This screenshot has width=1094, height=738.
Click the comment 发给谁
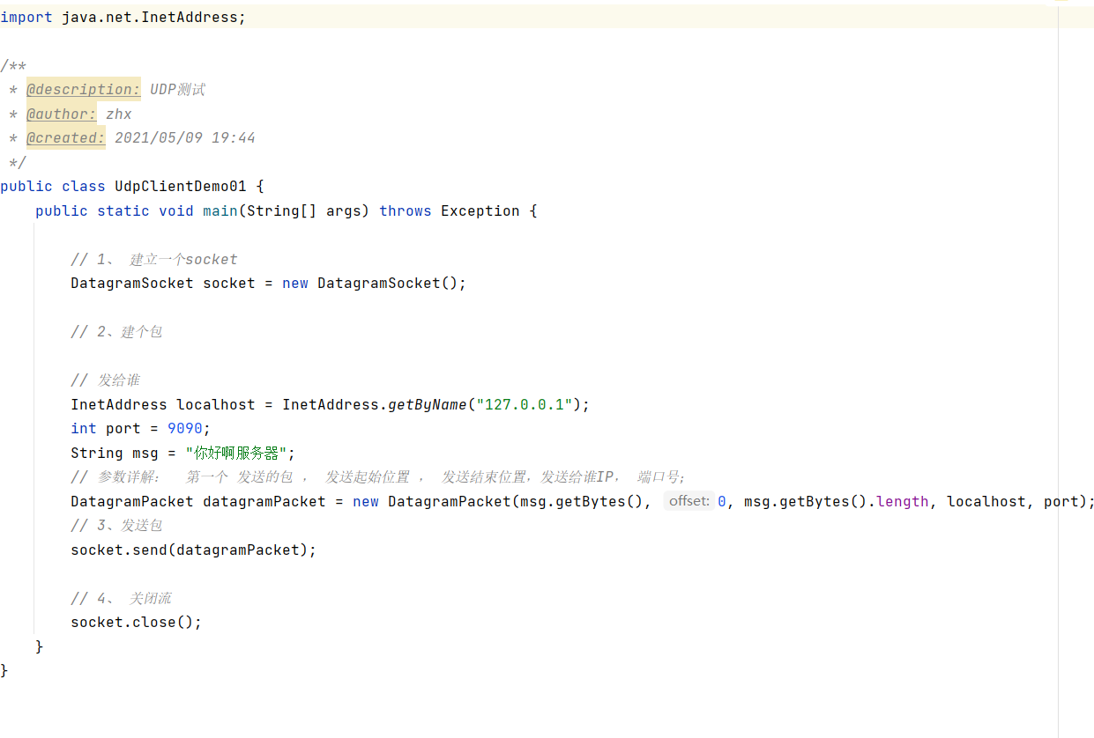[x=106, y=380]
